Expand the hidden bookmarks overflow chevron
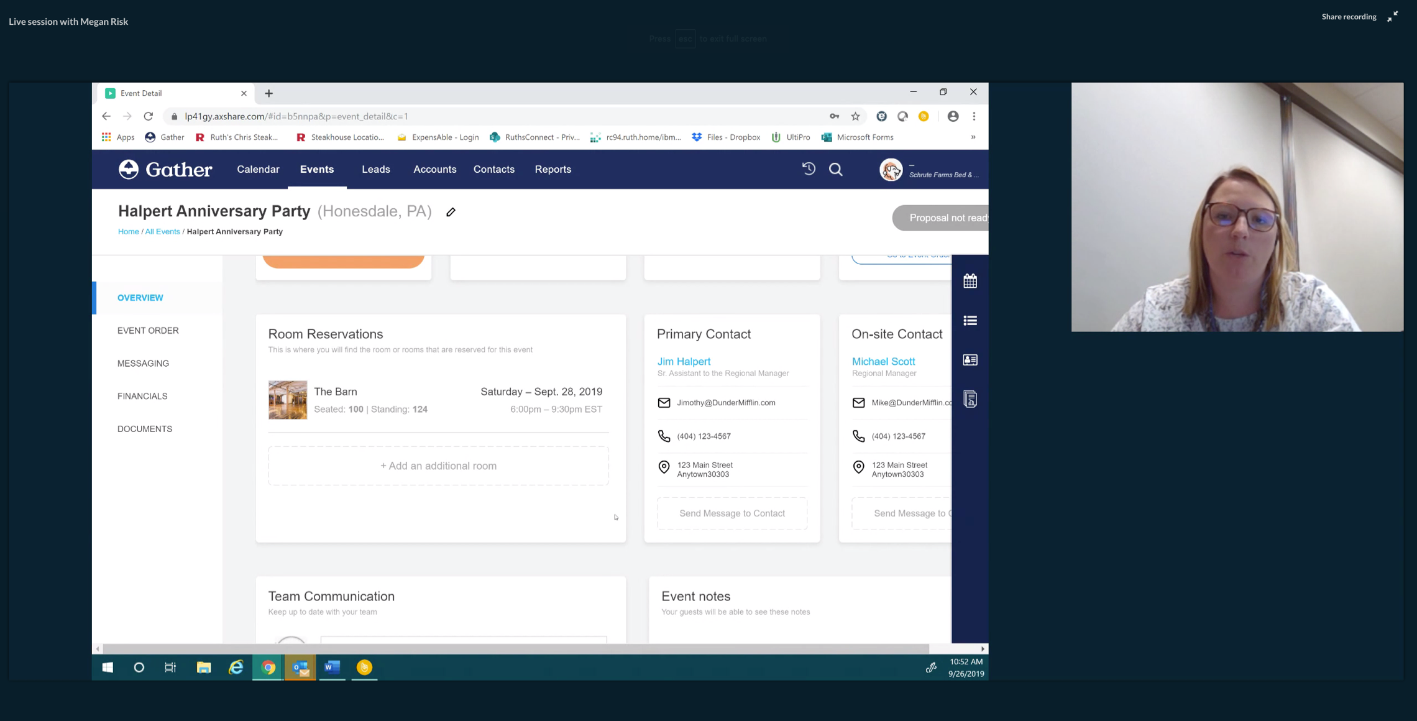The width and height of the screenshot is (1417, 721). click(x=973, y=137)
